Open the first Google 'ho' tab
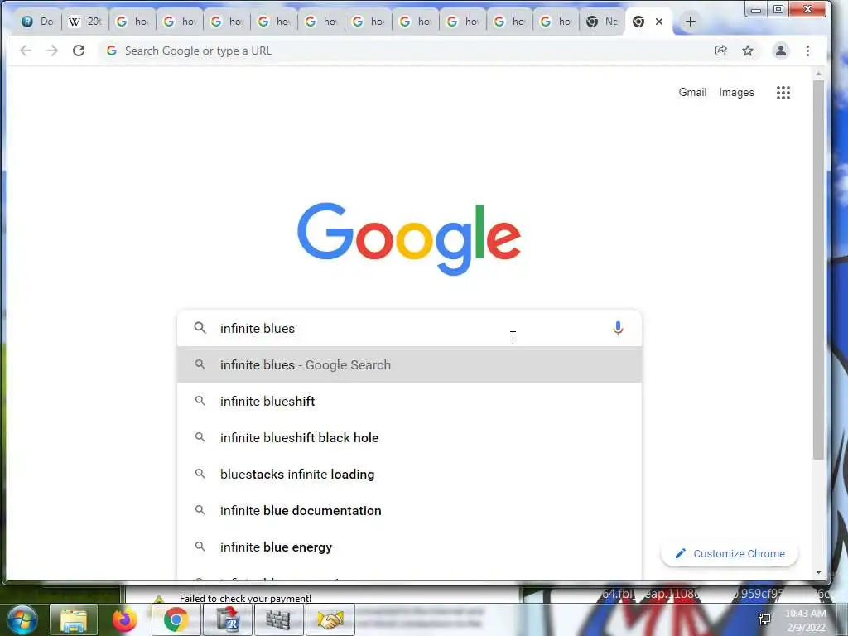This screenshot has height=636, width=848. pyautogui.click(x=132, y=22)
